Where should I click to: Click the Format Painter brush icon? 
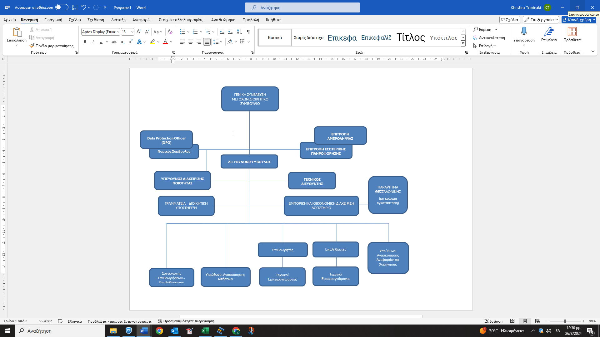(x=32, y=46)
